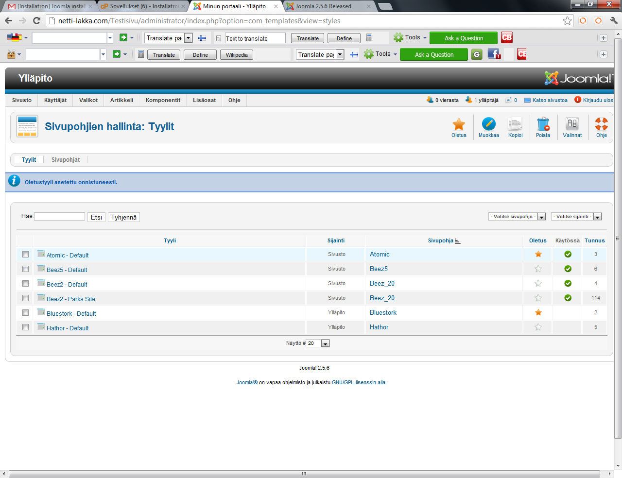This screenshot has height=478, width=622.
Task: Click the green go arrow in first toolbar
Action: point(123,37)
